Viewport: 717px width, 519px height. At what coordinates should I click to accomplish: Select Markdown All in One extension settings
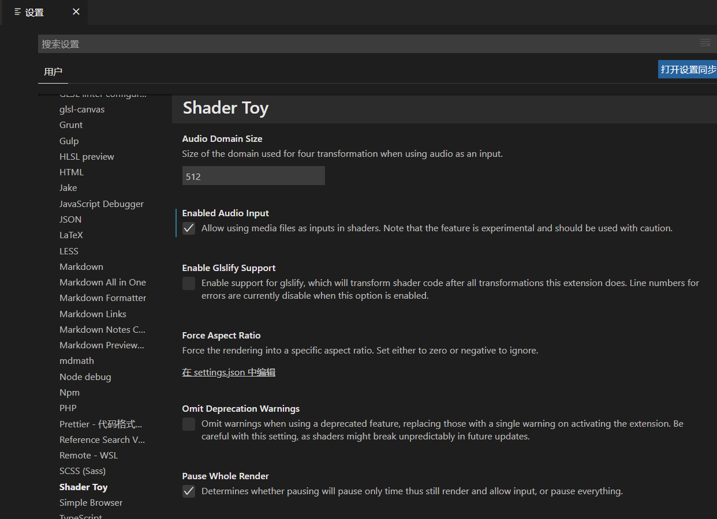tap(103, 283)
